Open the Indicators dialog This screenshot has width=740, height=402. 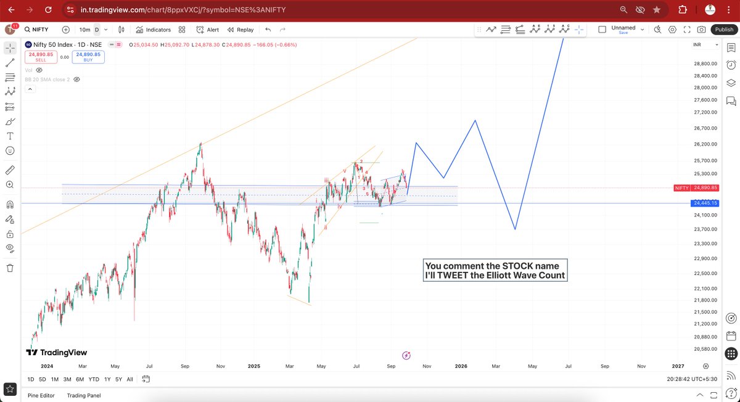click(154, 30)
